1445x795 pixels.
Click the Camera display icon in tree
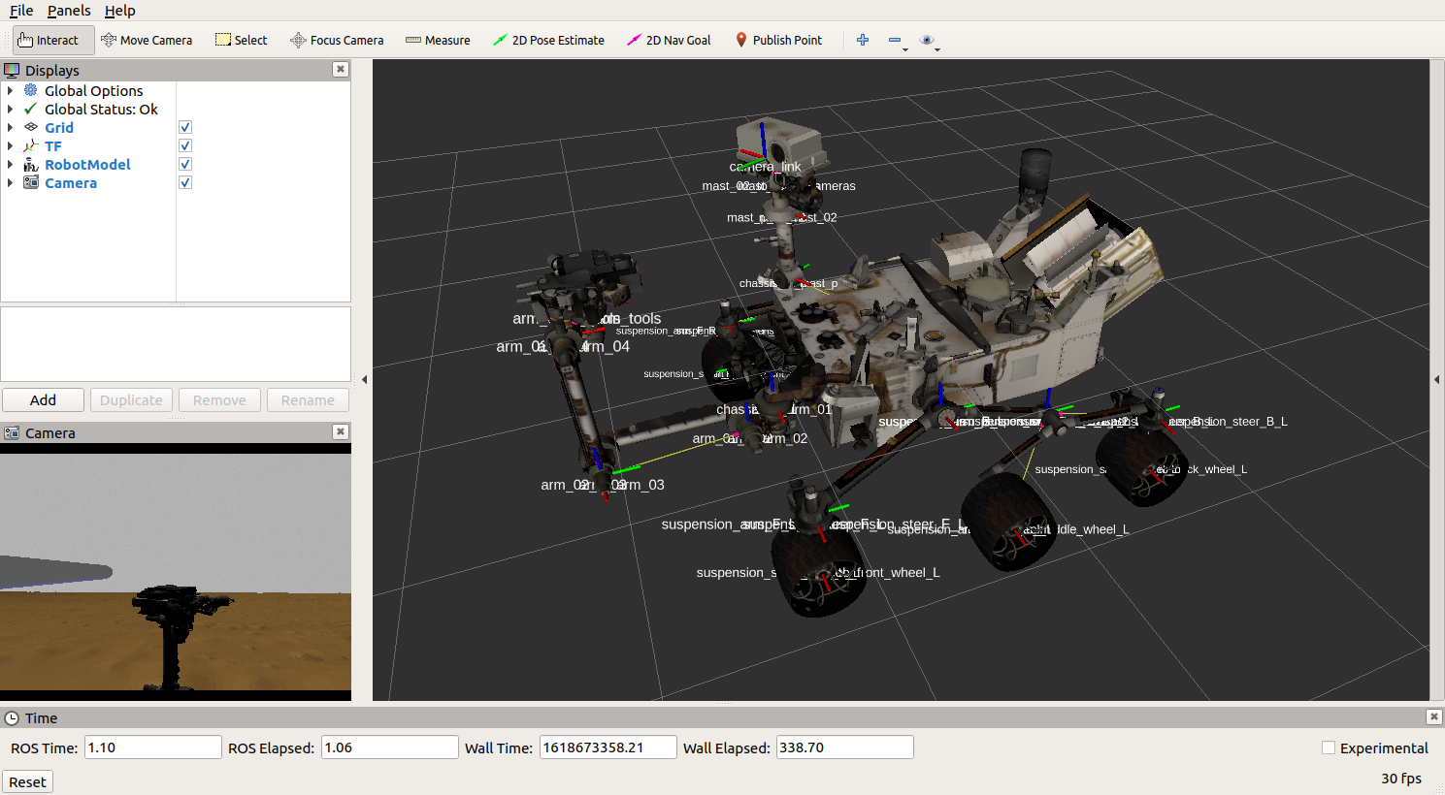tap(31, 182)
